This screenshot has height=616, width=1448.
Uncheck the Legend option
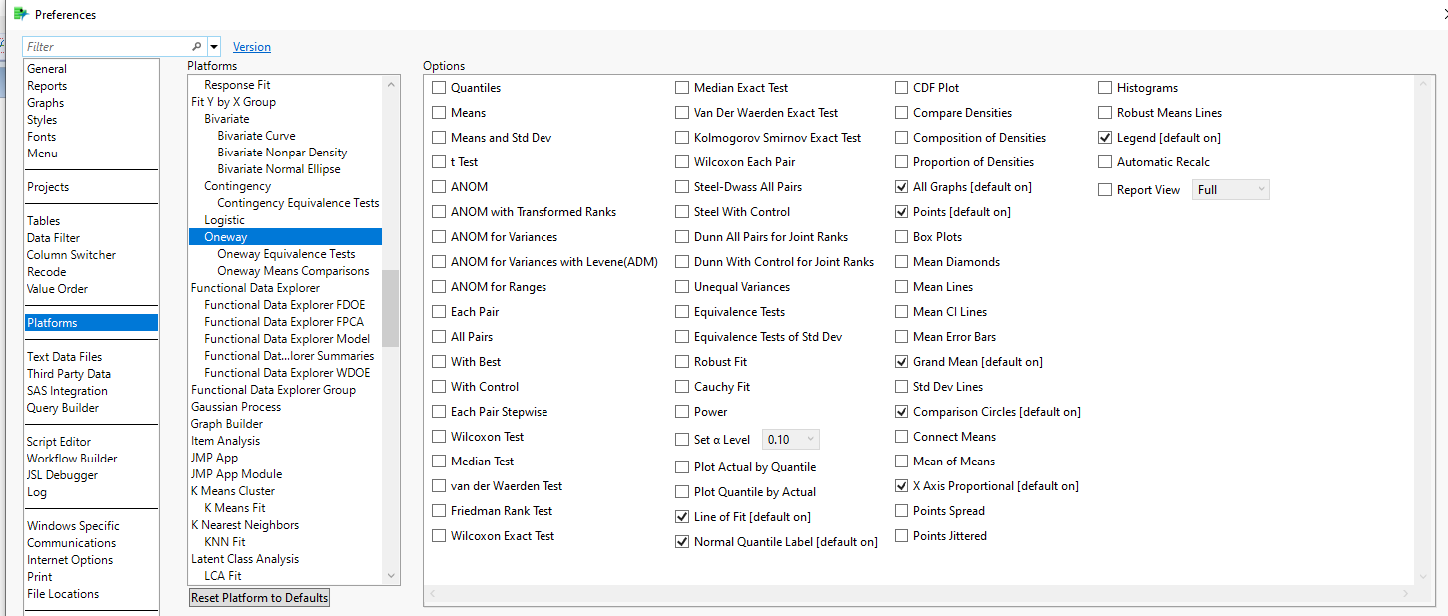pyautogui.click(x=1105, y=138)
